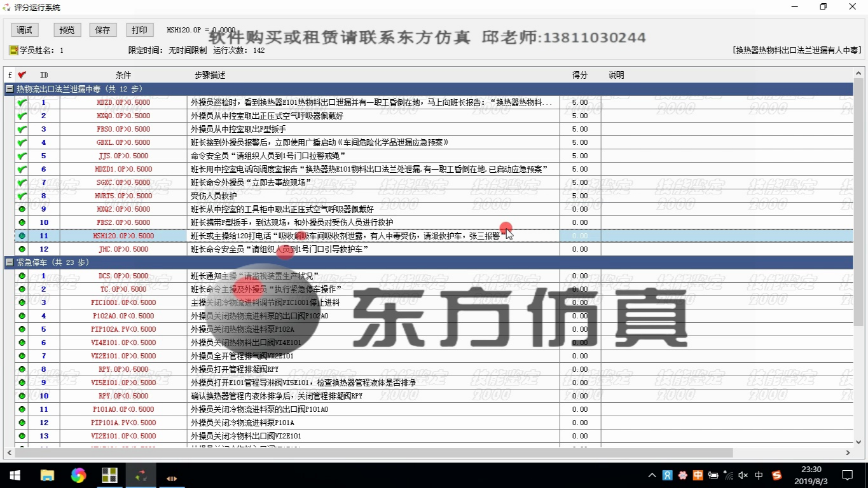868x488 pixels.
Task: Click the 说明 column header
Action: pyautogui.click(x=616, y=75)
